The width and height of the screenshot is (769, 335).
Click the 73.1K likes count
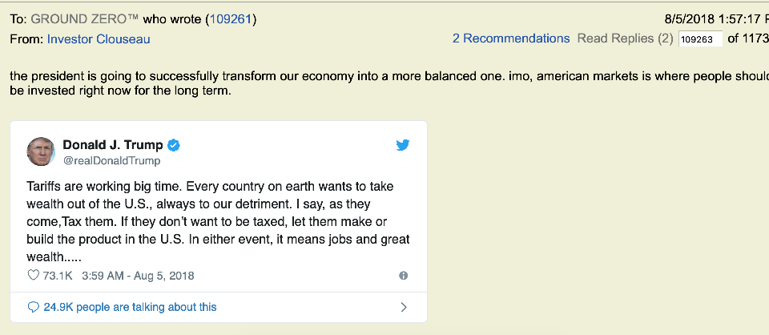click(x=58, y=276)
